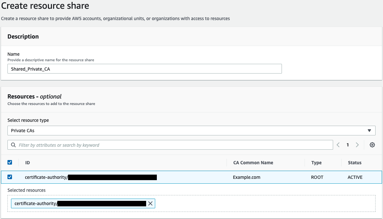The height and width of the screenshot is (219, 383).
Task: Uncheck the select-all checkbox in table header
Action: (x=10, y=162)
